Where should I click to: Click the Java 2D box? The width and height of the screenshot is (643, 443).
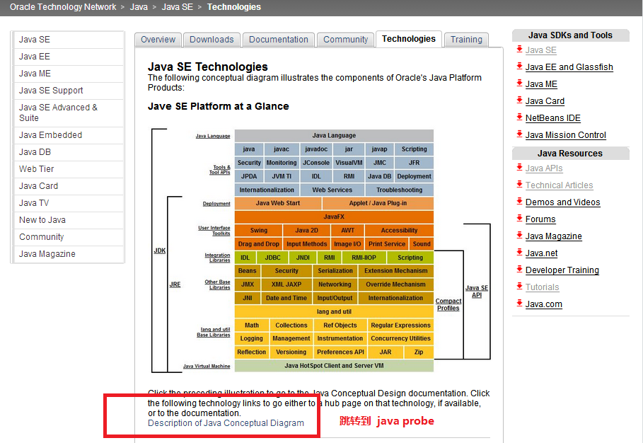[x=306, y=231]
